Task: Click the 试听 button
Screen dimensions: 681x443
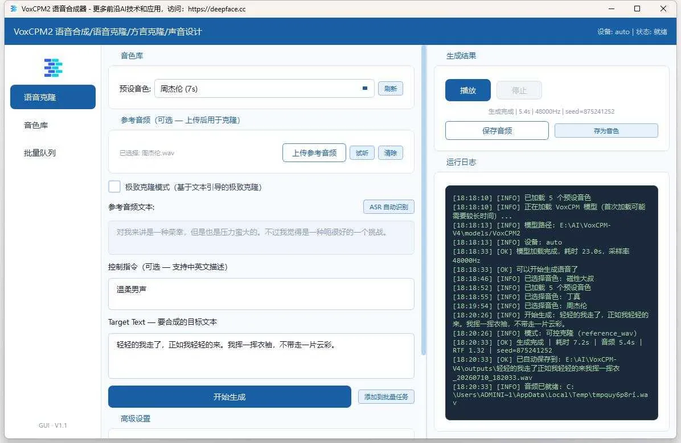Action: [362, 153]
